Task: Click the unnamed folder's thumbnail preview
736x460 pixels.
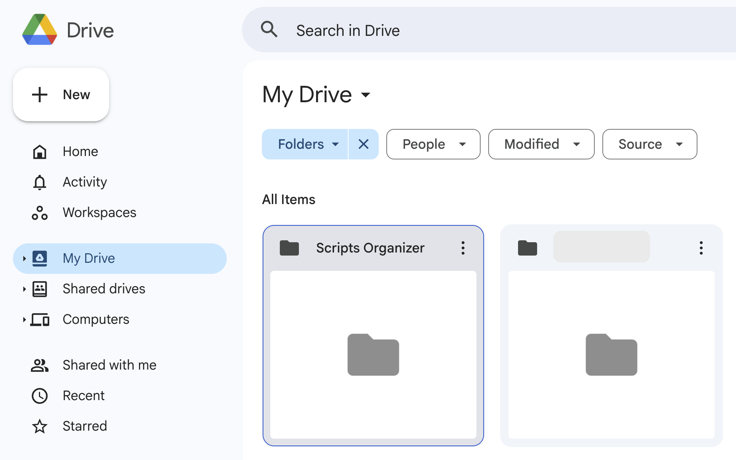Action: 612,355
